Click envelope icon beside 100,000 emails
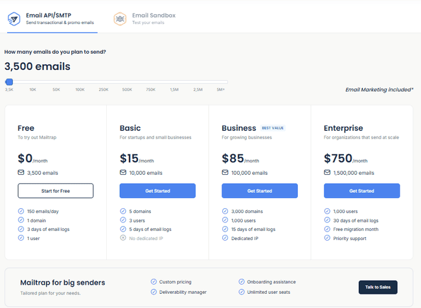421x308 pixels. [x=225, y=172]
